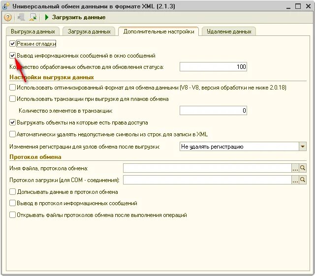315x276 pixels.
Task: Expand Изменения регистрации dropdown arrow
Action: point(303,147)
